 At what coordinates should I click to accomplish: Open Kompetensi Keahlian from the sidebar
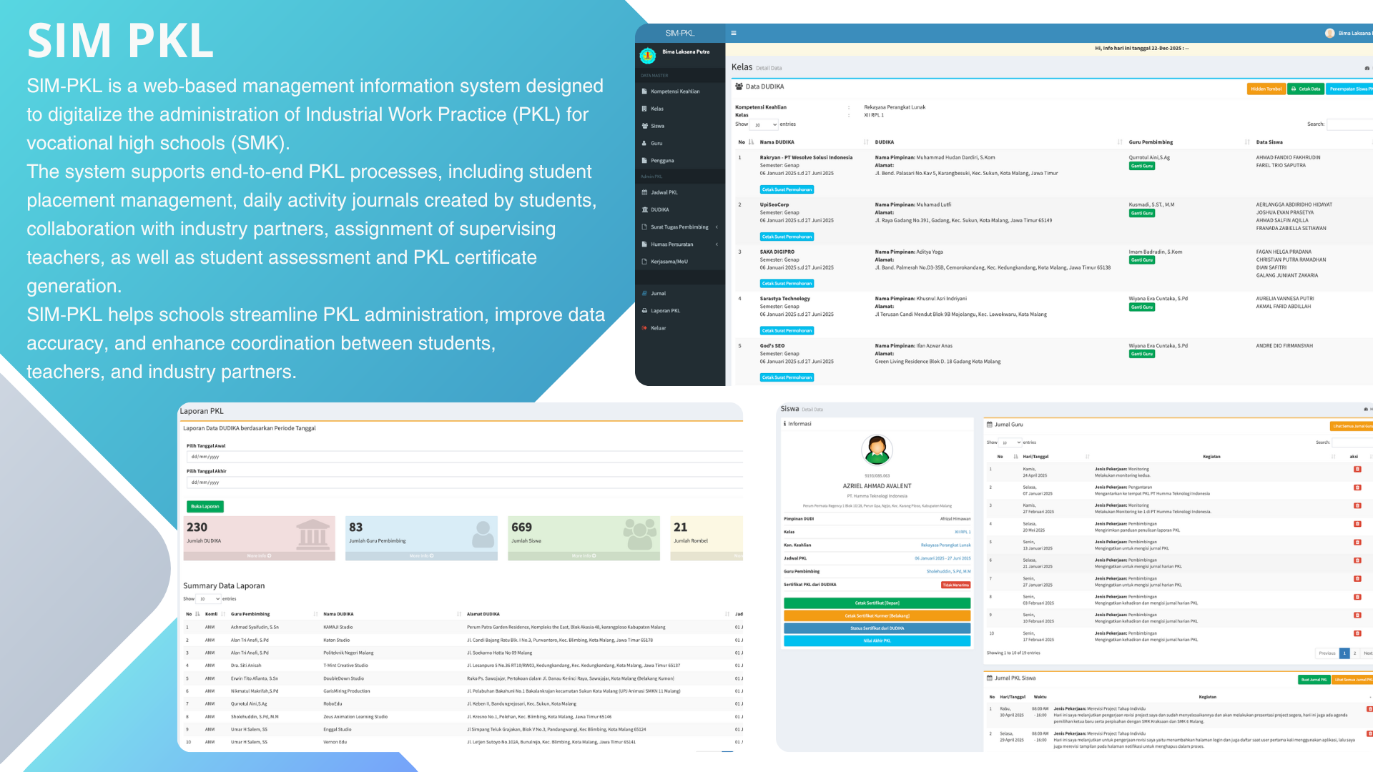click(674, 91)
